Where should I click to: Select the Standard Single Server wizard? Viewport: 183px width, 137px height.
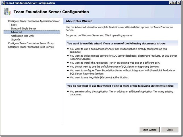(x=23, y=28)
